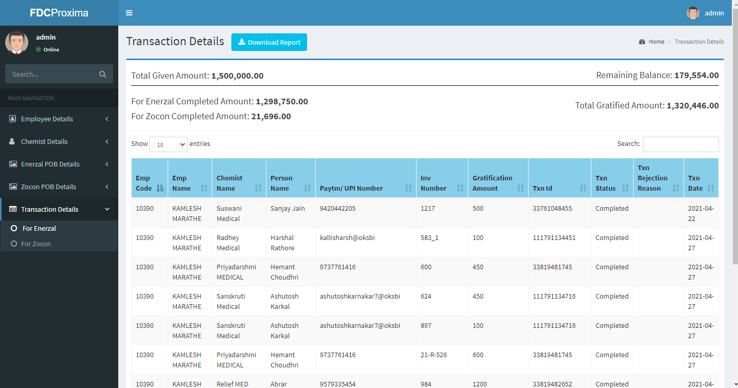Click the Transaction Details list icon
The image size is (738, 388).
click(12, 209)
